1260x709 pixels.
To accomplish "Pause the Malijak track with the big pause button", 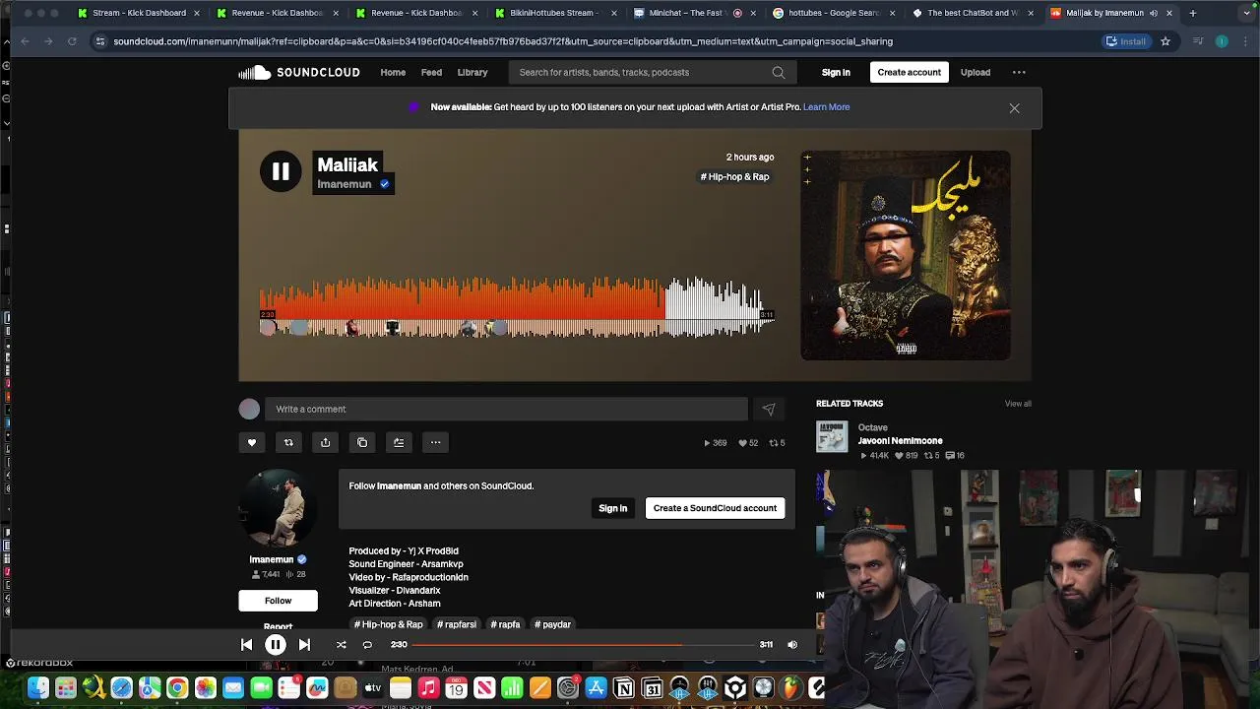I will pos(281,171).
